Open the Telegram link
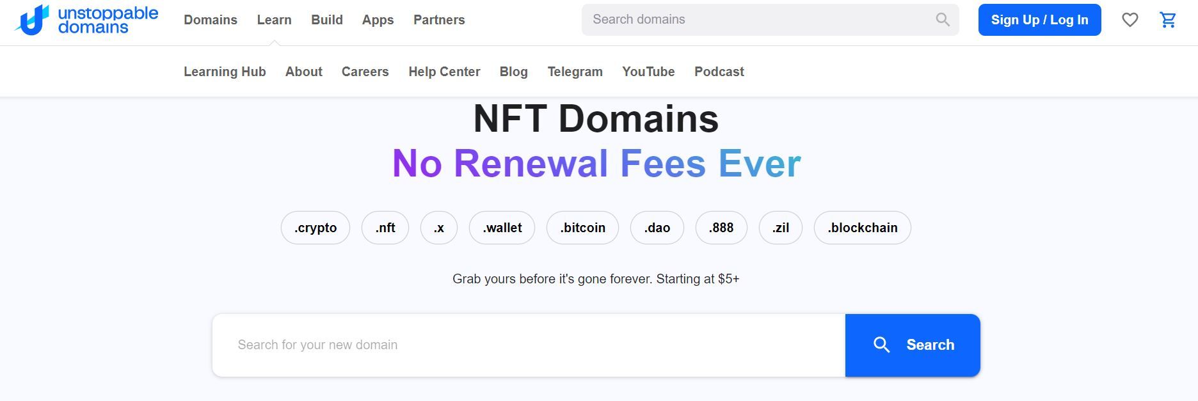This screenshot has height=401, width=1198. click(575, 72)
